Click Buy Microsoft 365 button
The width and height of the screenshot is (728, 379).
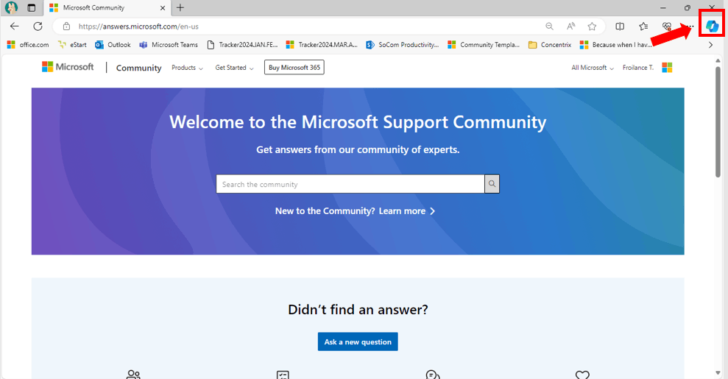(x=294, y=67)
